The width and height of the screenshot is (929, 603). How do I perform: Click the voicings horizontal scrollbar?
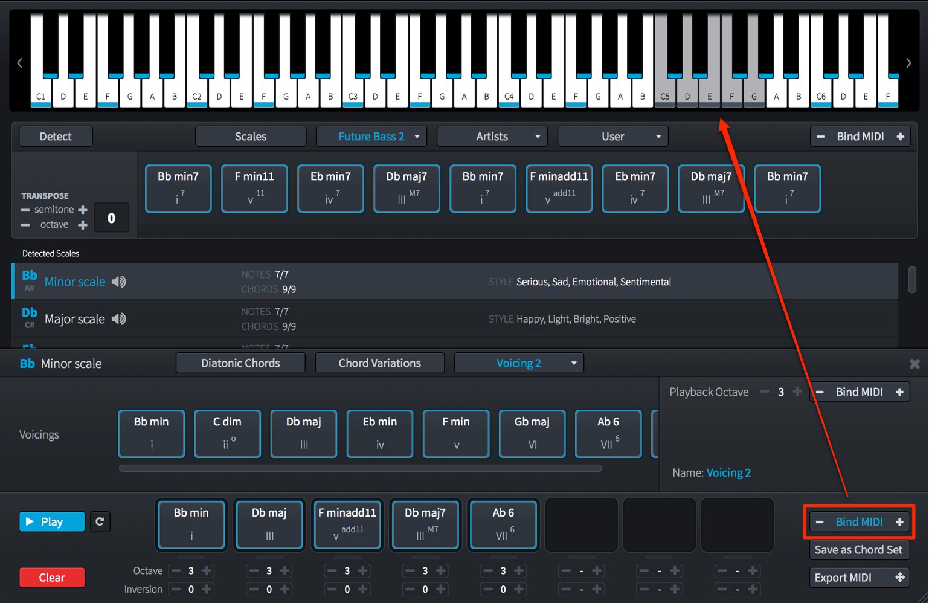coord(361,468)
